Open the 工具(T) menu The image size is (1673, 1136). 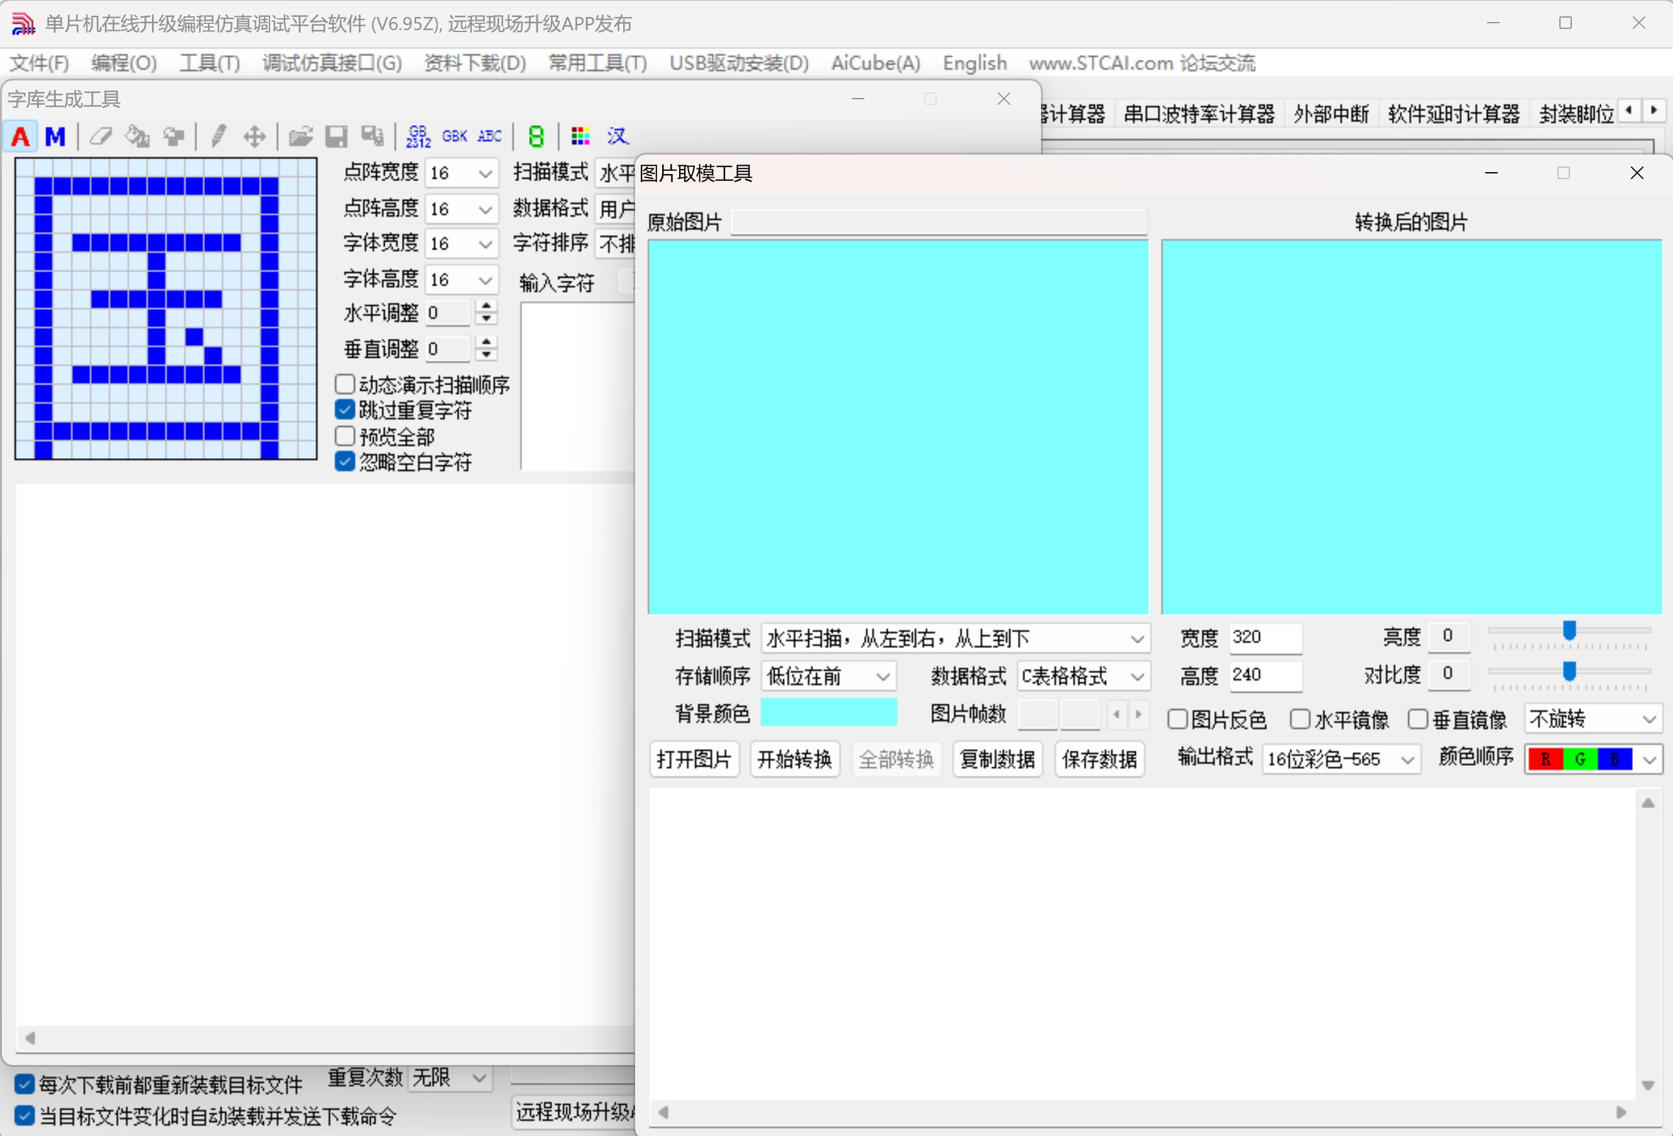tap(209, 63)
